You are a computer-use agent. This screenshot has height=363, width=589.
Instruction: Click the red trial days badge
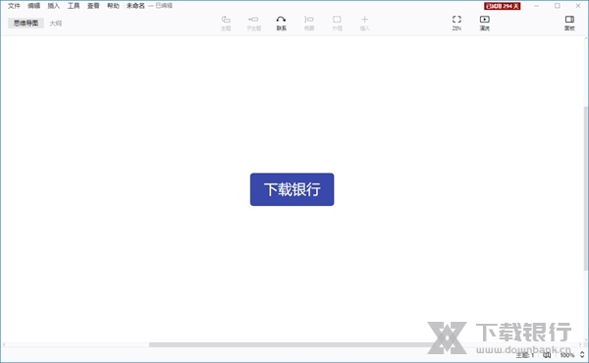503,6
